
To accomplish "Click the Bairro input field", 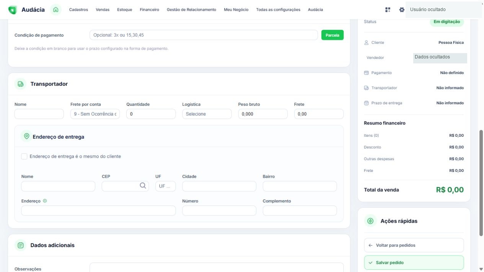I will point(300,186).
